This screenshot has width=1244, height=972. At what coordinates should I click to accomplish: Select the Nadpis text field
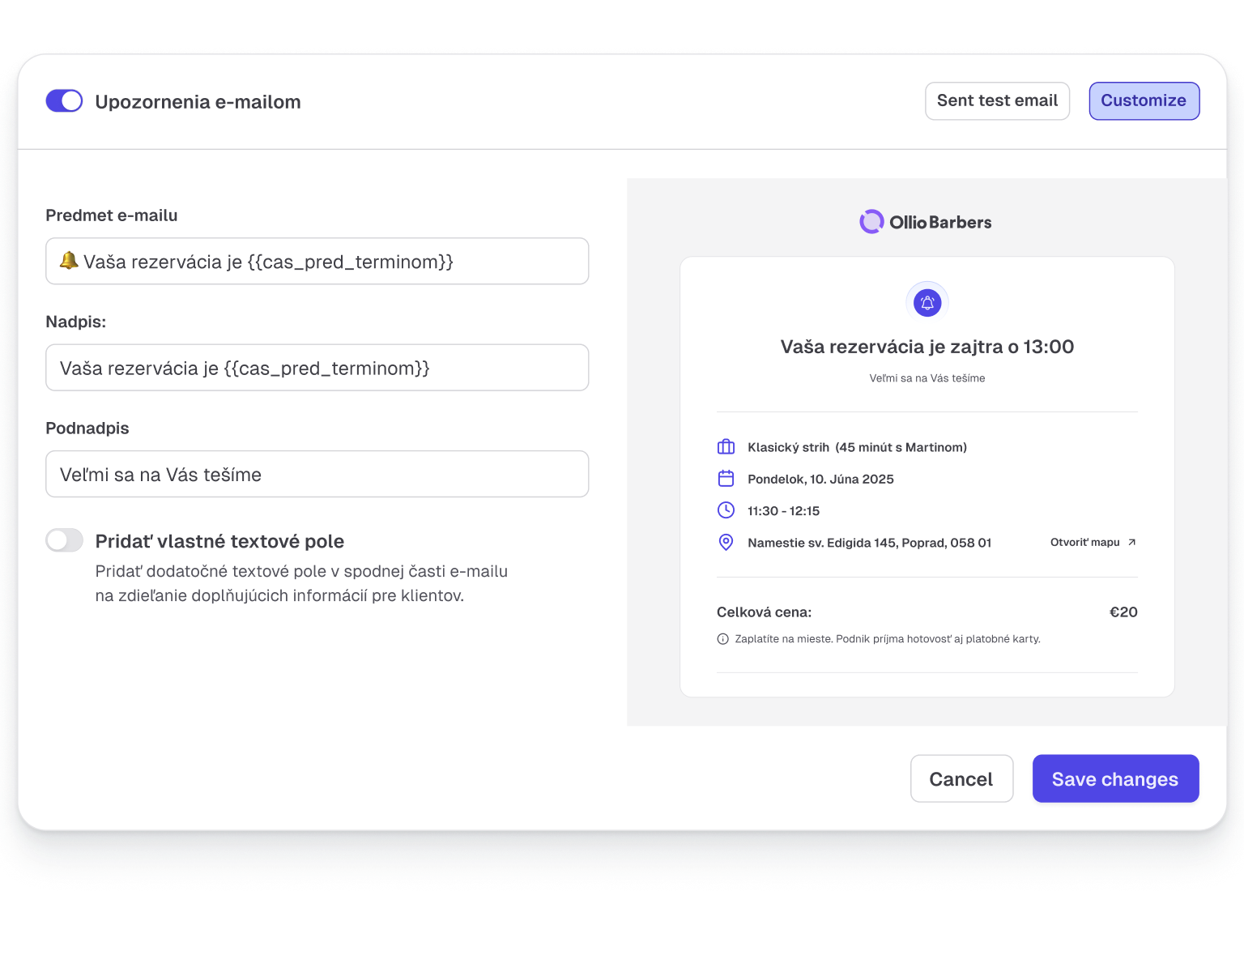point(317,368)
